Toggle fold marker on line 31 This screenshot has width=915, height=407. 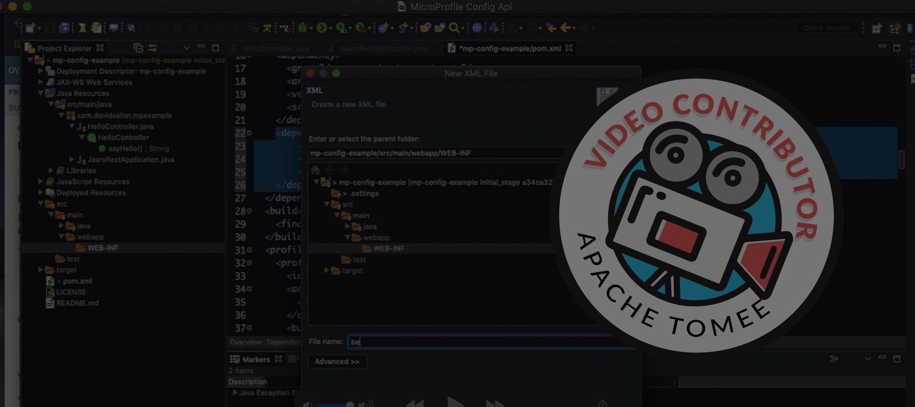click(249, 250)
